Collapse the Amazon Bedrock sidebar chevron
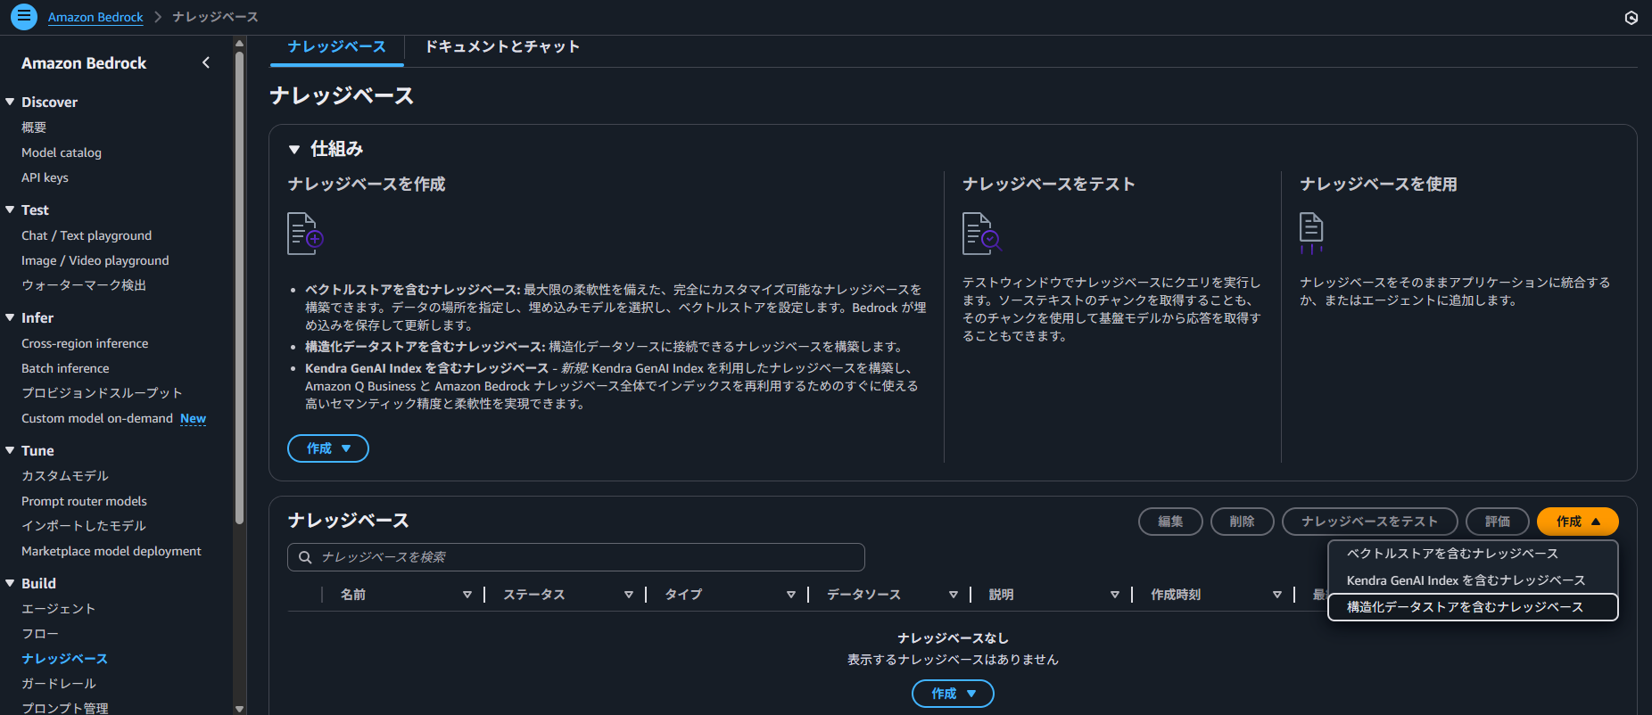 206,62
